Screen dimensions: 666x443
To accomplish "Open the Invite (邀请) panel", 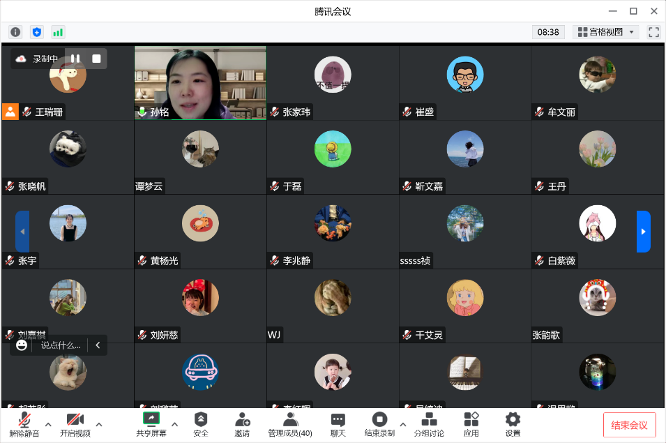I will click(242, 424).
